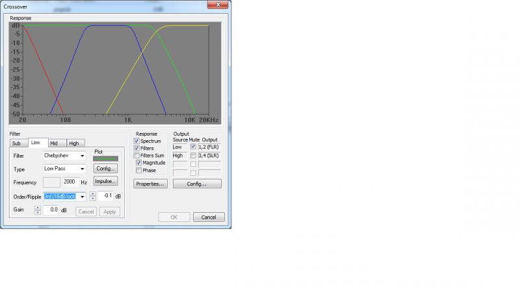This screenshot has height=292, width=520.
Task: Toggle Mute for the Low source row
Action: (x=193, y=147)
